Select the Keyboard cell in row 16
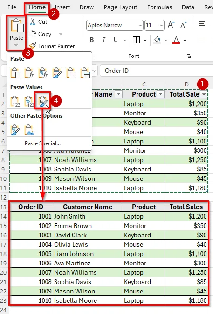 [x=144, y=235]
